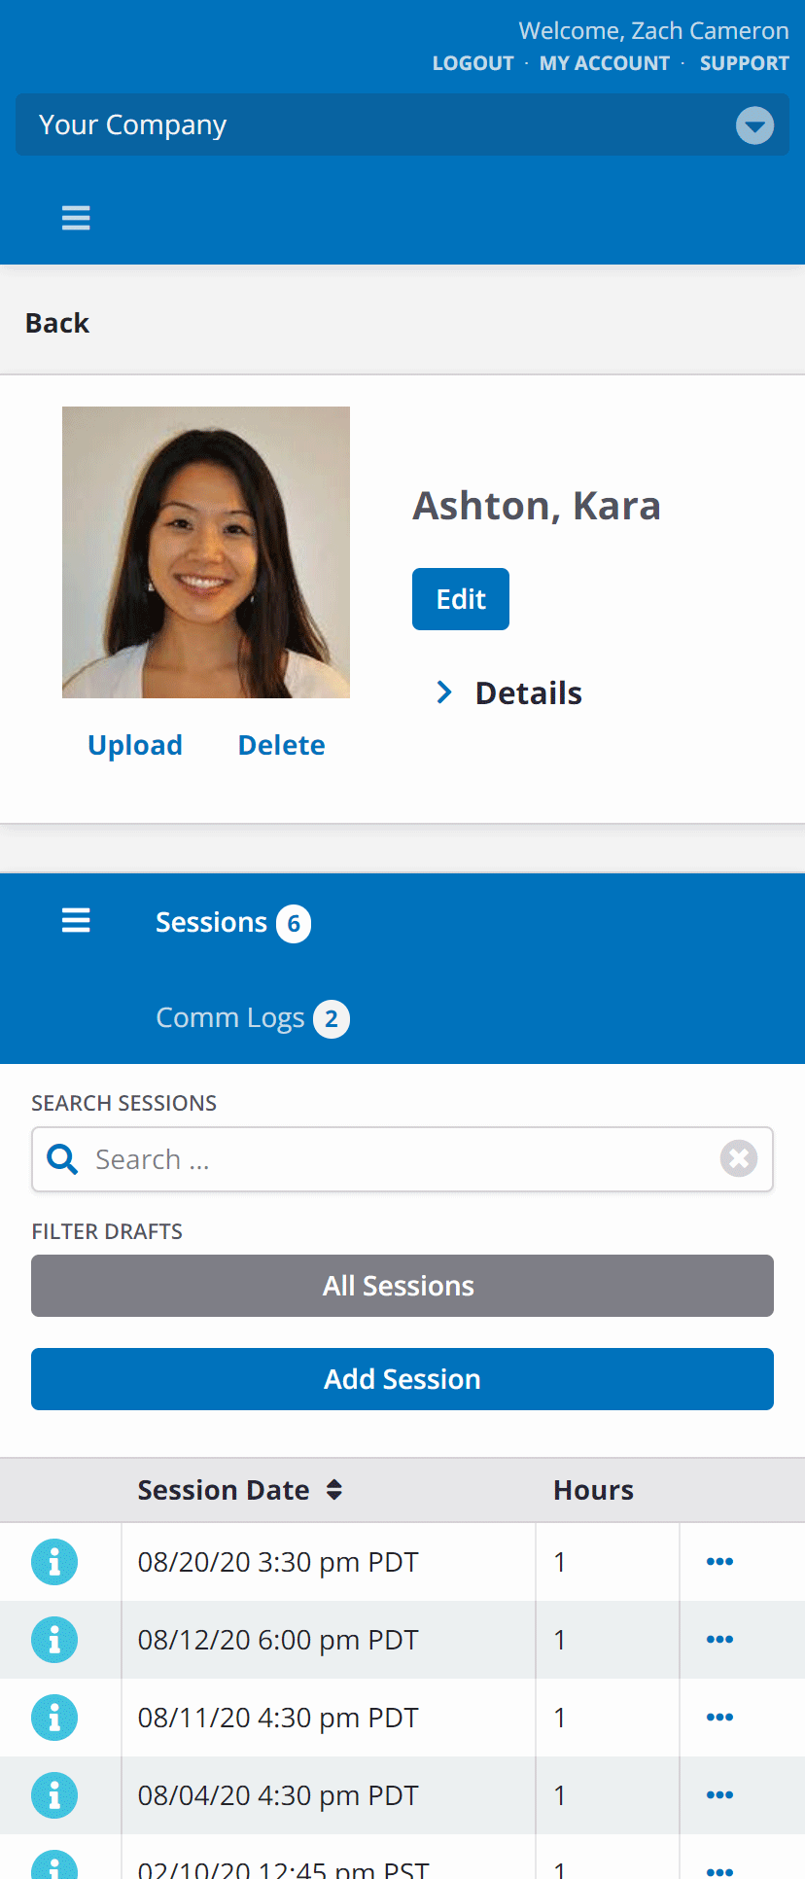The image size is (805, 1879).
Task: Clear the session search field
Action: pyautogui.click(x=738, y=1158)
